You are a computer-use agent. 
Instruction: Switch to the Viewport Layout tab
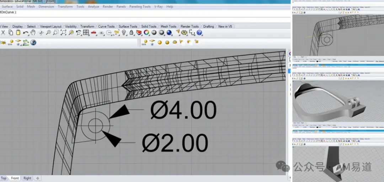[x=51, y=26]
